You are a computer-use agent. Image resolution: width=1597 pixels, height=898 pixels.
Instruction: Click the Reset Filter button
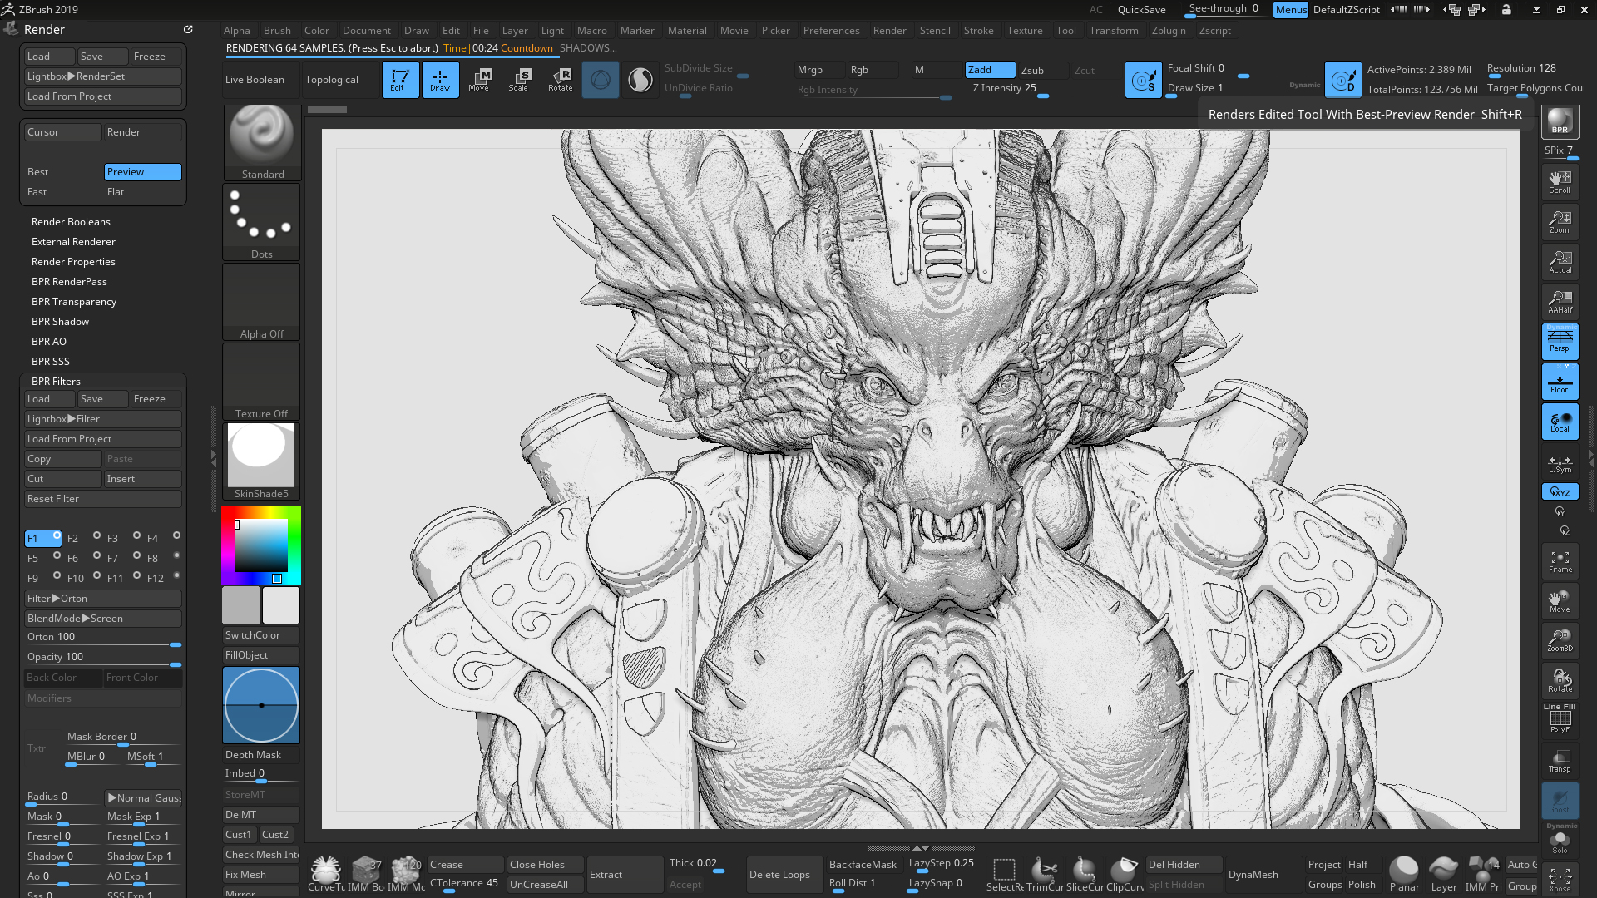(103, 499)
